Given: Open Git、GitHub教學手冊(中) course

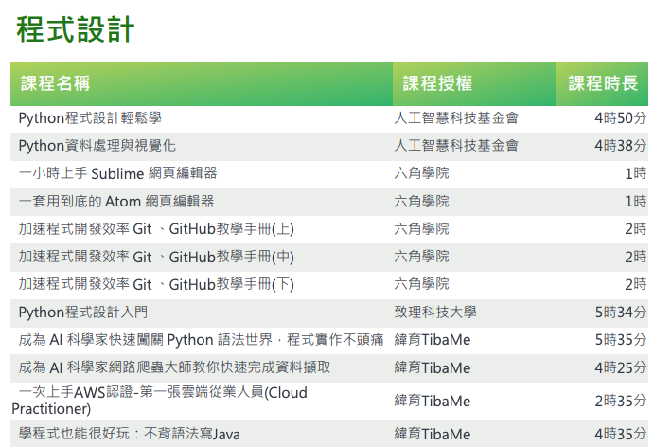Looking at the screenshot, I should 156,257.
